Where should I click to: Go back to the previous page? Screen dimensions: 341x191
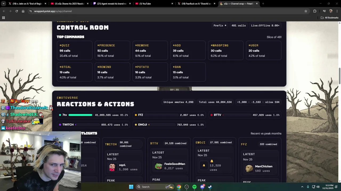(4, 11)
